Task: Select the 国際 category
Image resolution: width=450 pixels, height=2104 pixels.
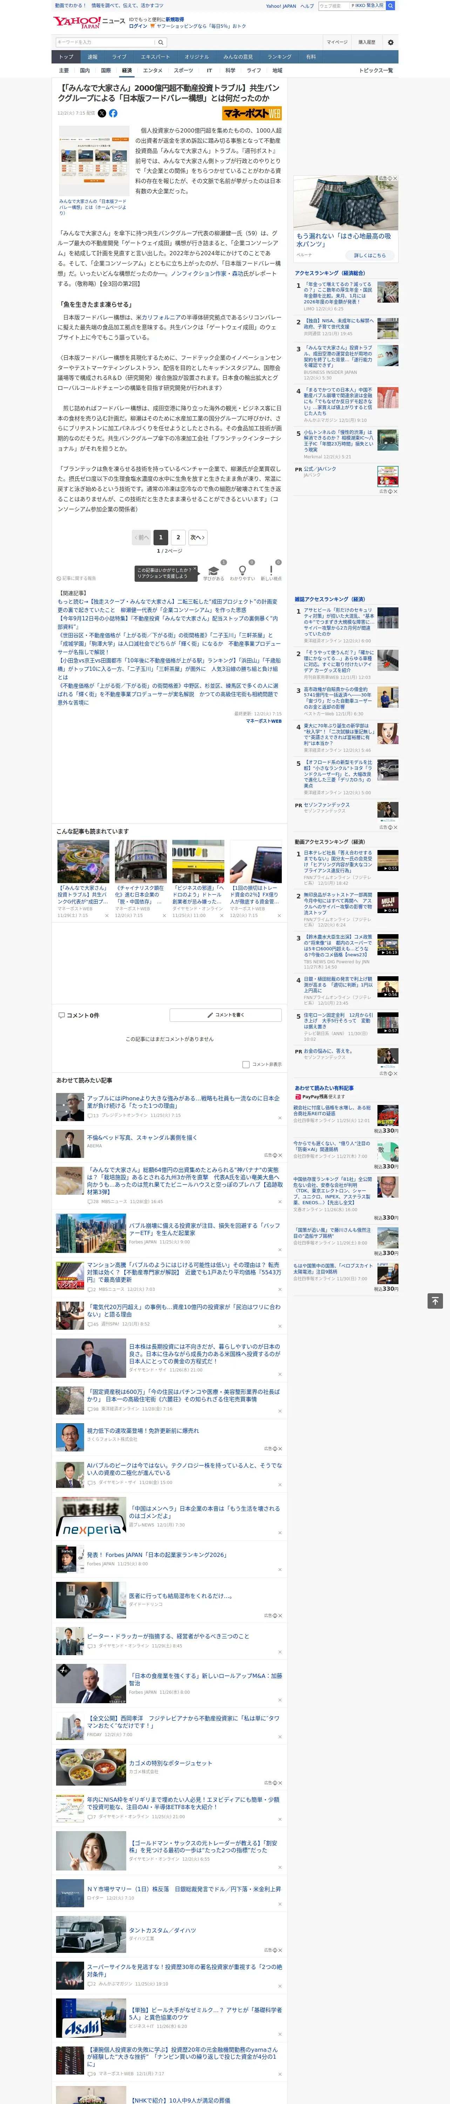Action: 105,70
